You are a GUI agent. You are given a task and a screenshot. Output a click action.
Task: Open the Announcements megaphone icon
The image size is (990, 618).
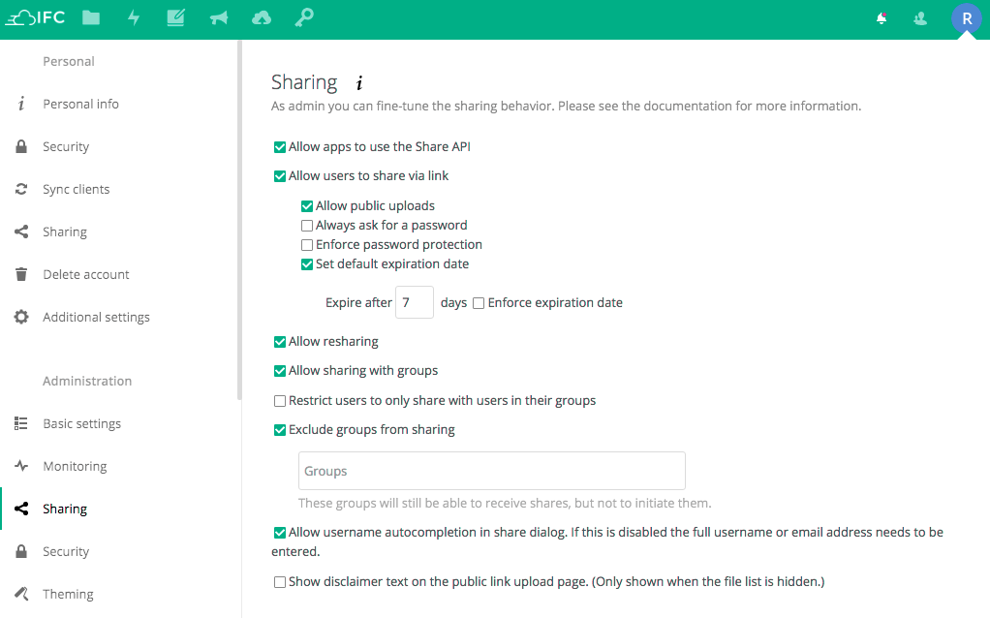point(219,18)
